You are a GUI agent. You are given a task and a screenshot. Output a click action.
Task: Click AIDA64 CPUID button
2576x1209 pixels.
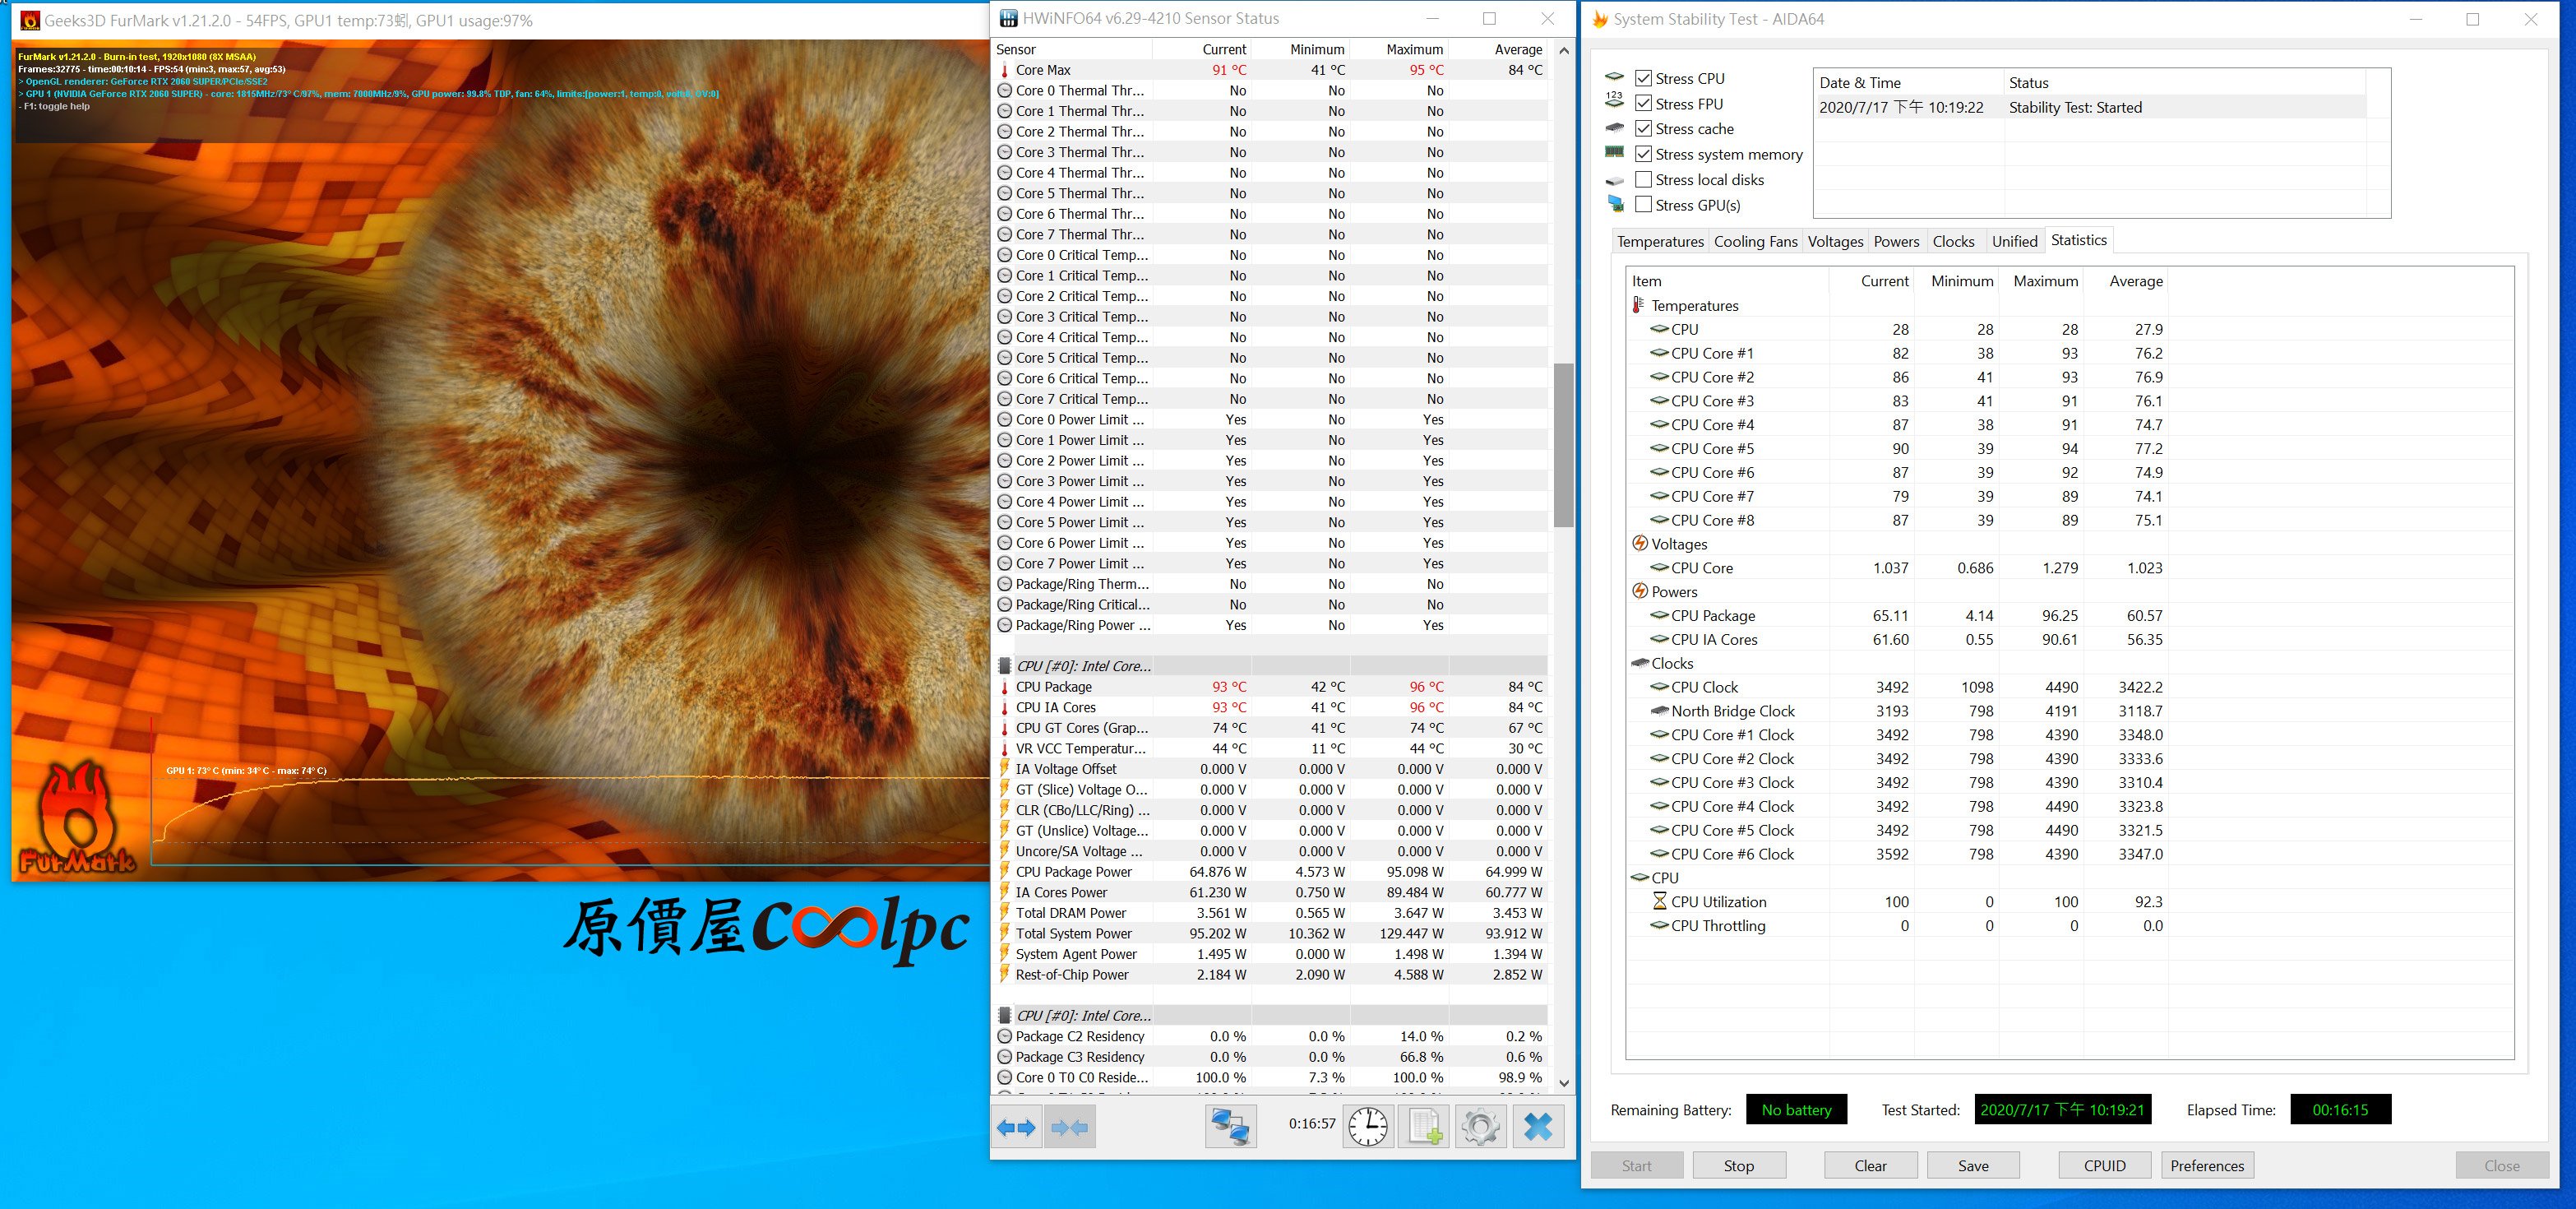(x=2105, y=1166)
